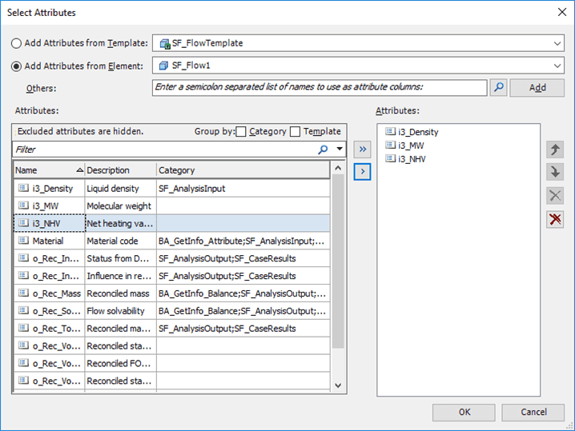Click icon beside i3_NHV in right list
Viewport: 575px width, 431px height.
pyautogui.click(x=391, y=158)
